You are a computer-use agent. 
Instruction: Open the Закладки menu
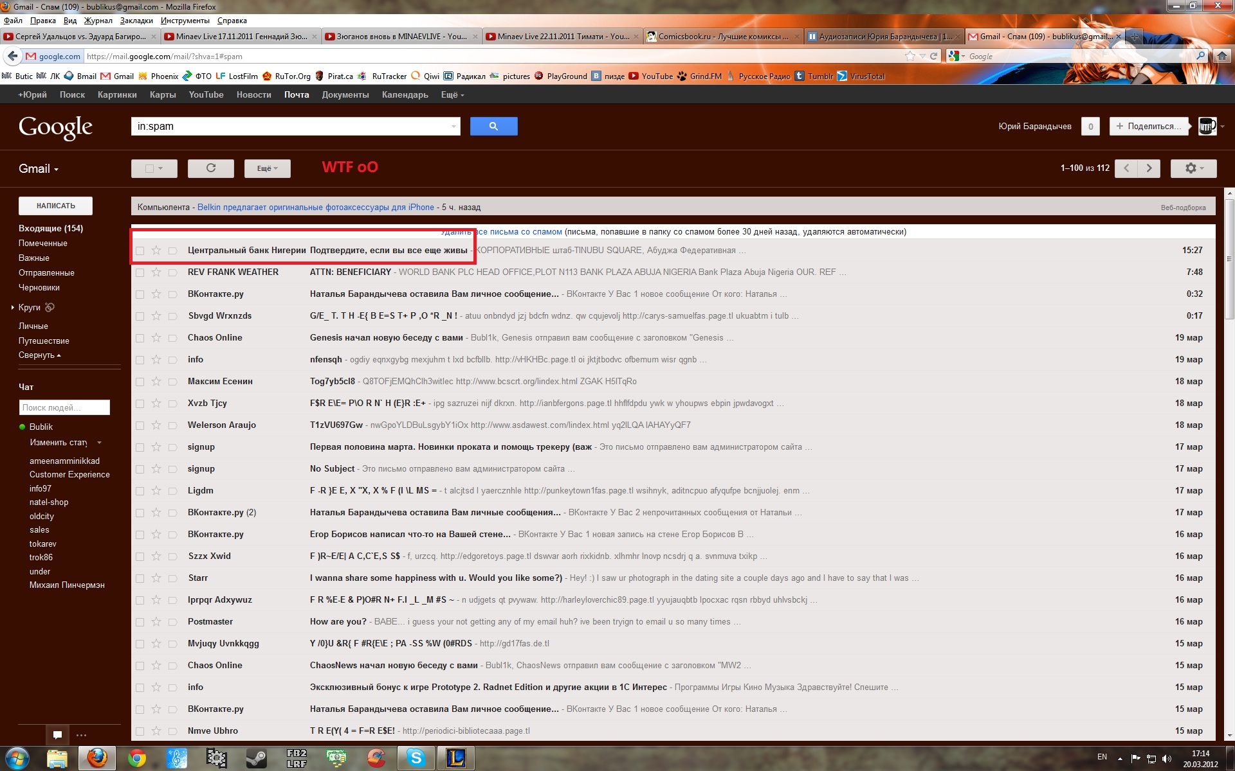(x=136, y=21)
